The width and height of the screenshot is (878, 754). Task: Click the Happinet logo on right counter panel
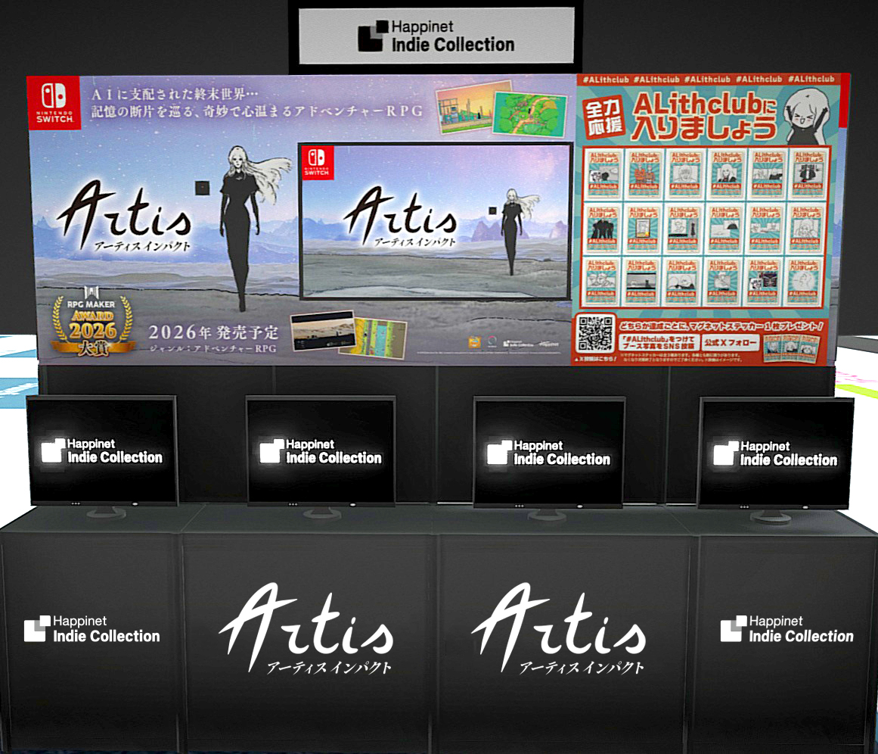787,629
